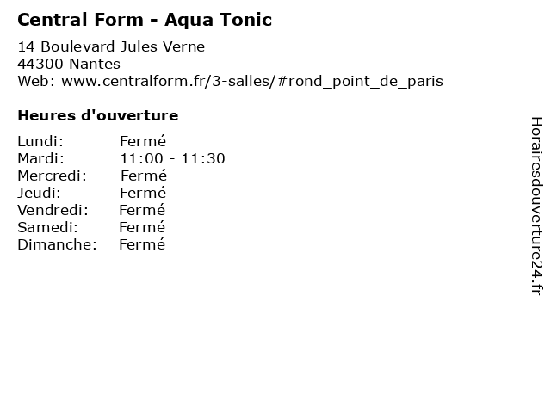
Task: Select the Jeudi day label
Action: click(39, 193)
